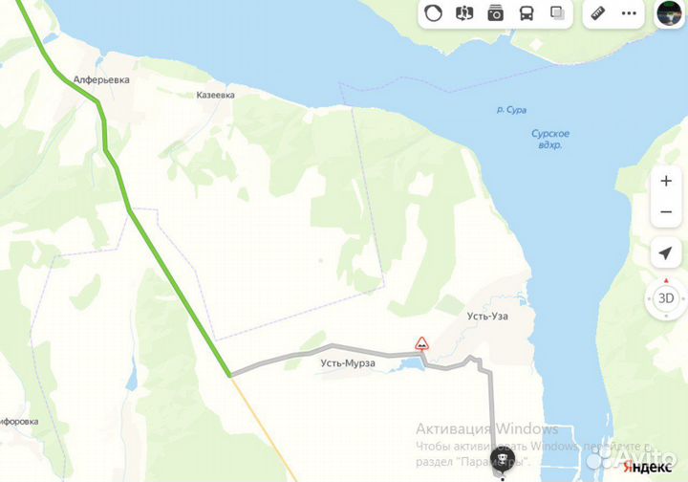The width and height of the screenshot is (688, 482).
Task: Open the street panoramas icon
Action: point(464,13)
